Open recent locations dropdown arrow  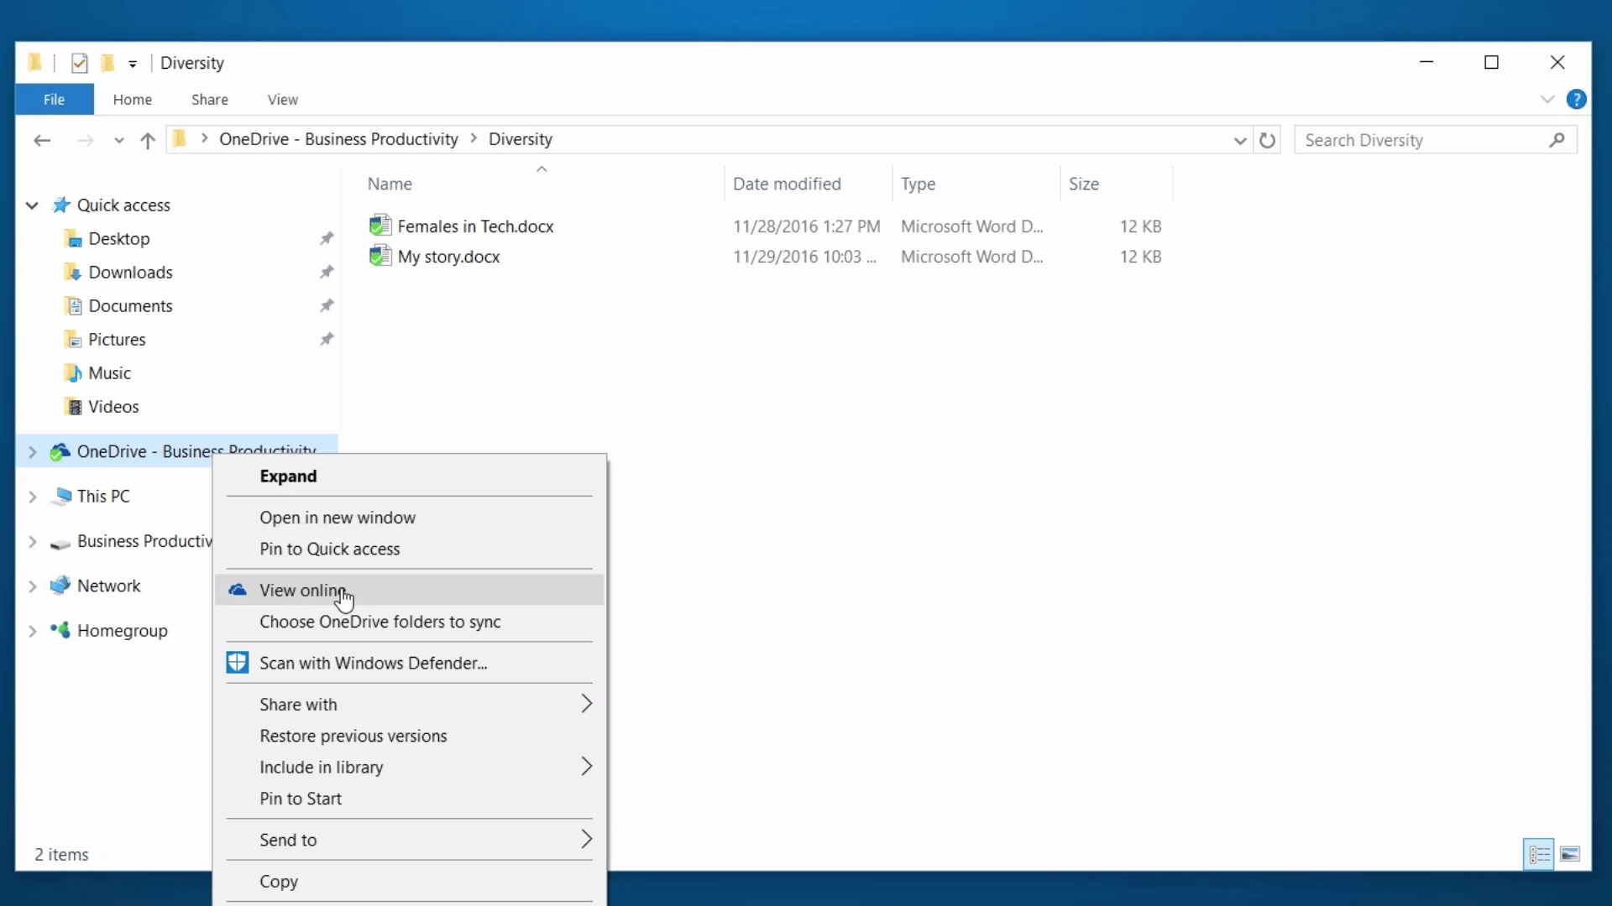tap(118, 140)
